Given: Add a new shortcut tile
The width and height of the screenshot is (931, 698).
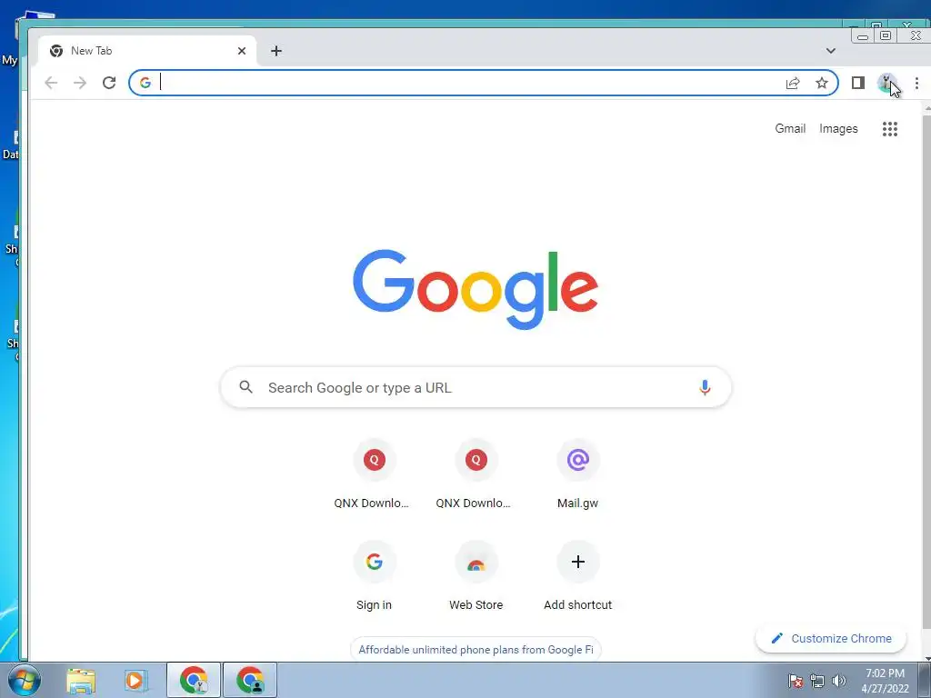Looking at the screenshot, I should (x=577, y=576).
